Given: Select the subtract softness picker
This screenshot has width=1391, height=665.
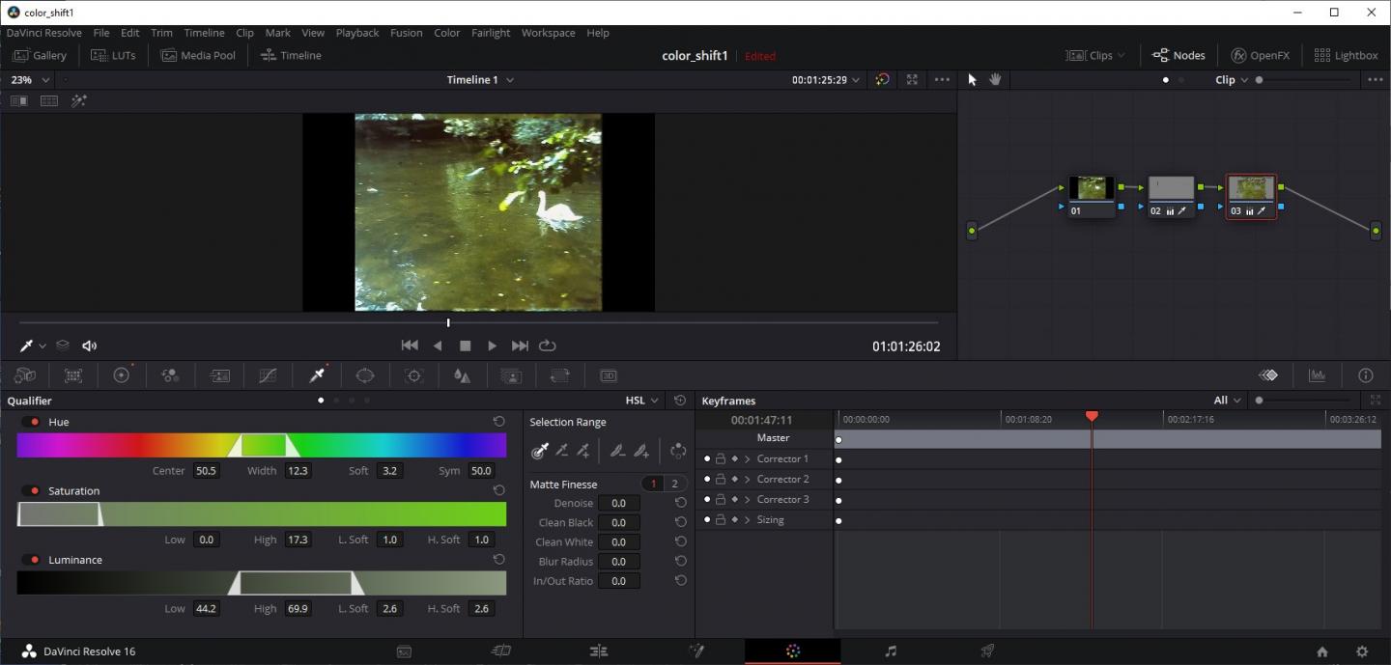Looking at the screenshot, I should click(617, 451).
